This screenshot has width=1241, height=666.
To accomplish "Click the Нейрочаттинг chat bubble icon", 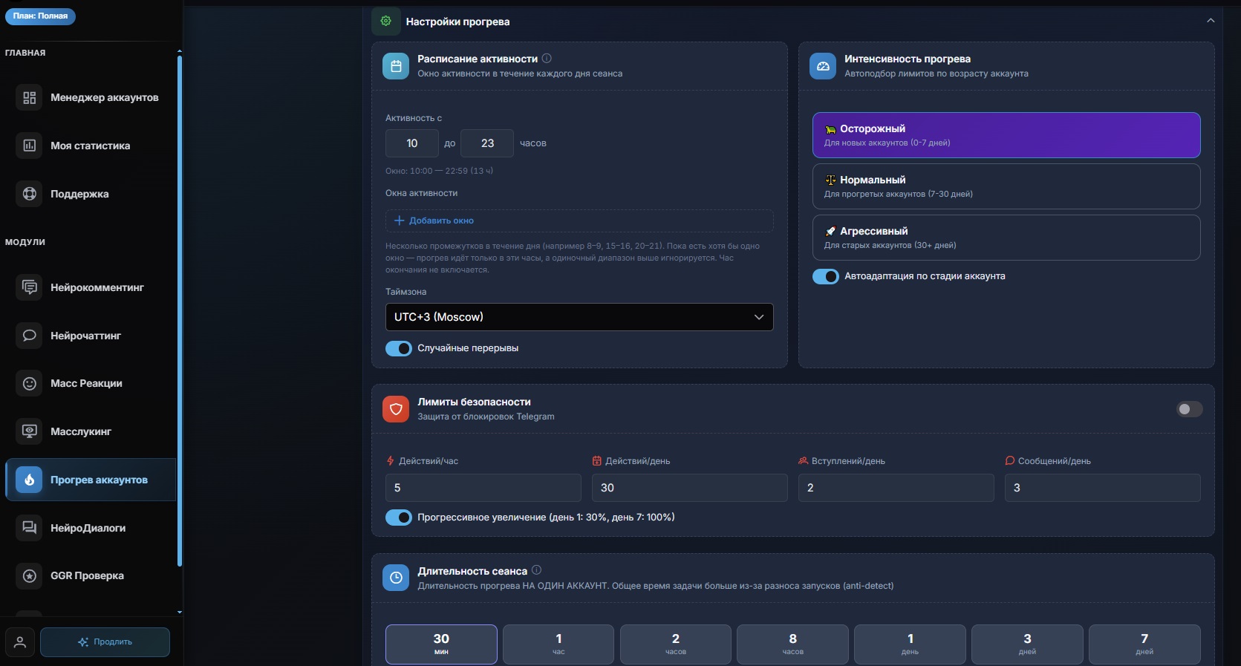I will (x=30, y=336).
